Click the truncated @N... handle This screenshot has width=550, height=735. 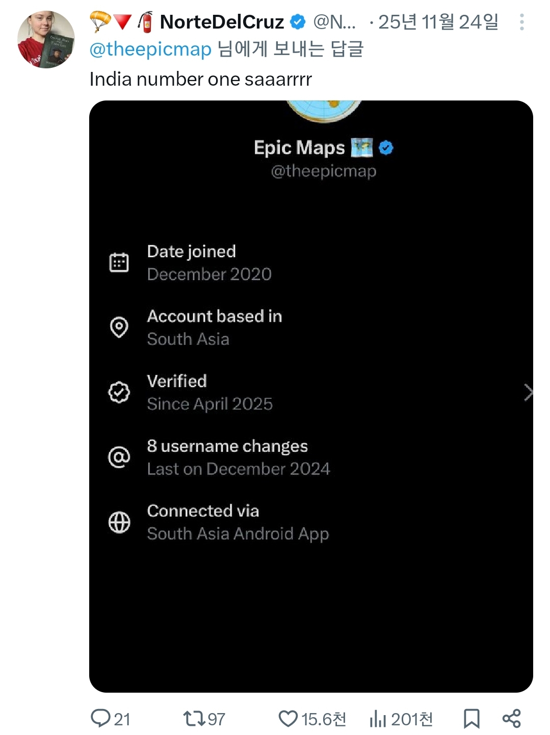coord(334,22)
